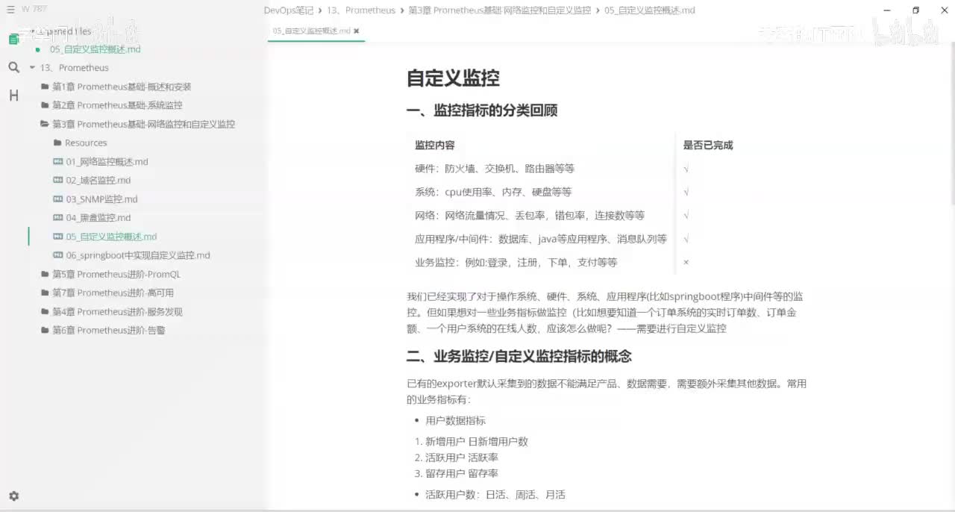The image size is (955, 512).
Task: Click the Resources folder icon
Action: pos(57,143)
